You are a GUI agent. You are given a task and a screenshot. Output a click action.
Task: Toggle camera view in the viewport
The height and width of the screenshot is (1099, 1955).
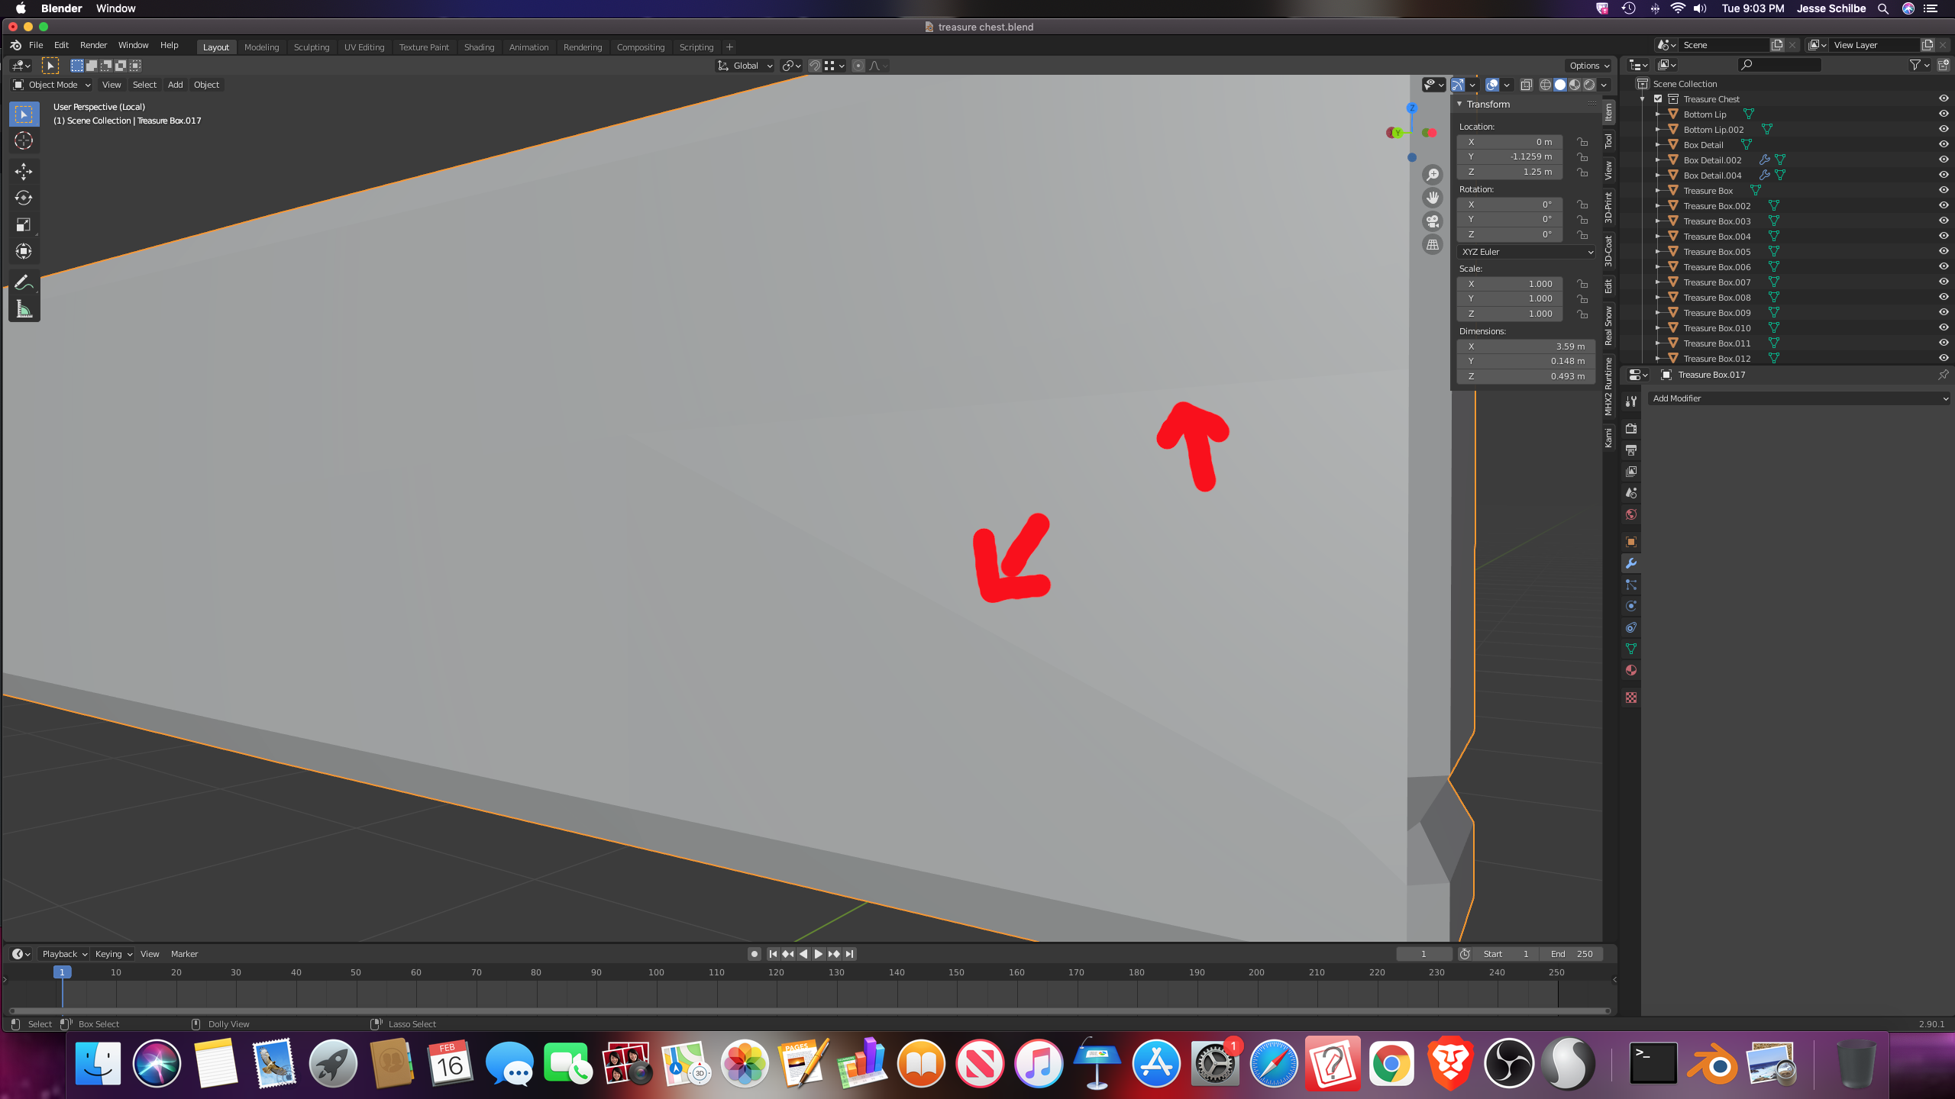click(x=1433, y=221)
